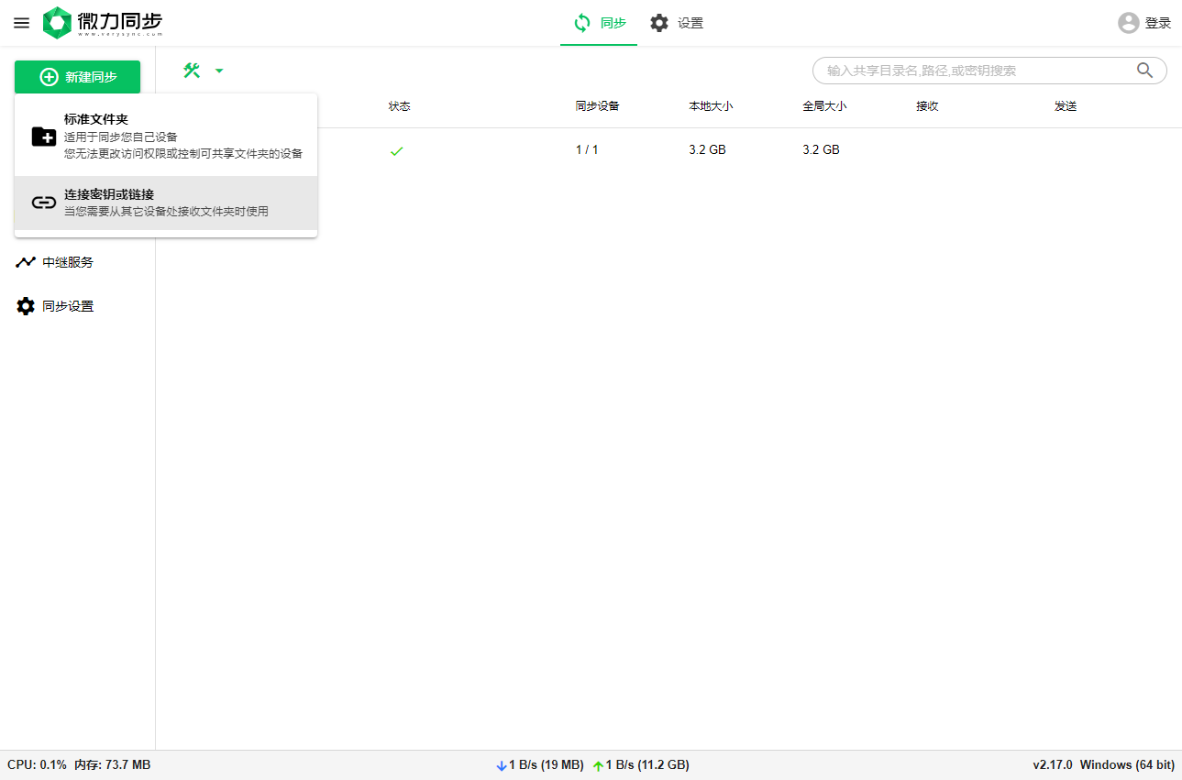Click the 新建同步 button
Screen dimensions: 1182x780
[78, 77]
